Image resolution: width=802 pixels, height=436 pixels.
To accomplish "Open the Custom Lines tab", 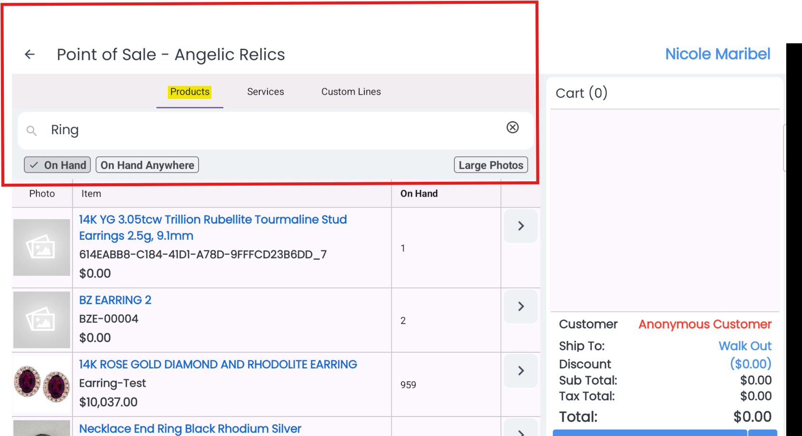I will [351, 92].
